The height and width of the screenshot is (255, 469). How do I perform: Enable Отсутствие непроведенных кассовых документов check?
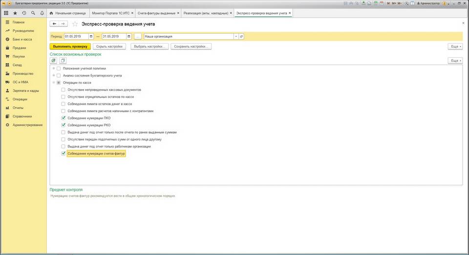[x=63, y=90]
